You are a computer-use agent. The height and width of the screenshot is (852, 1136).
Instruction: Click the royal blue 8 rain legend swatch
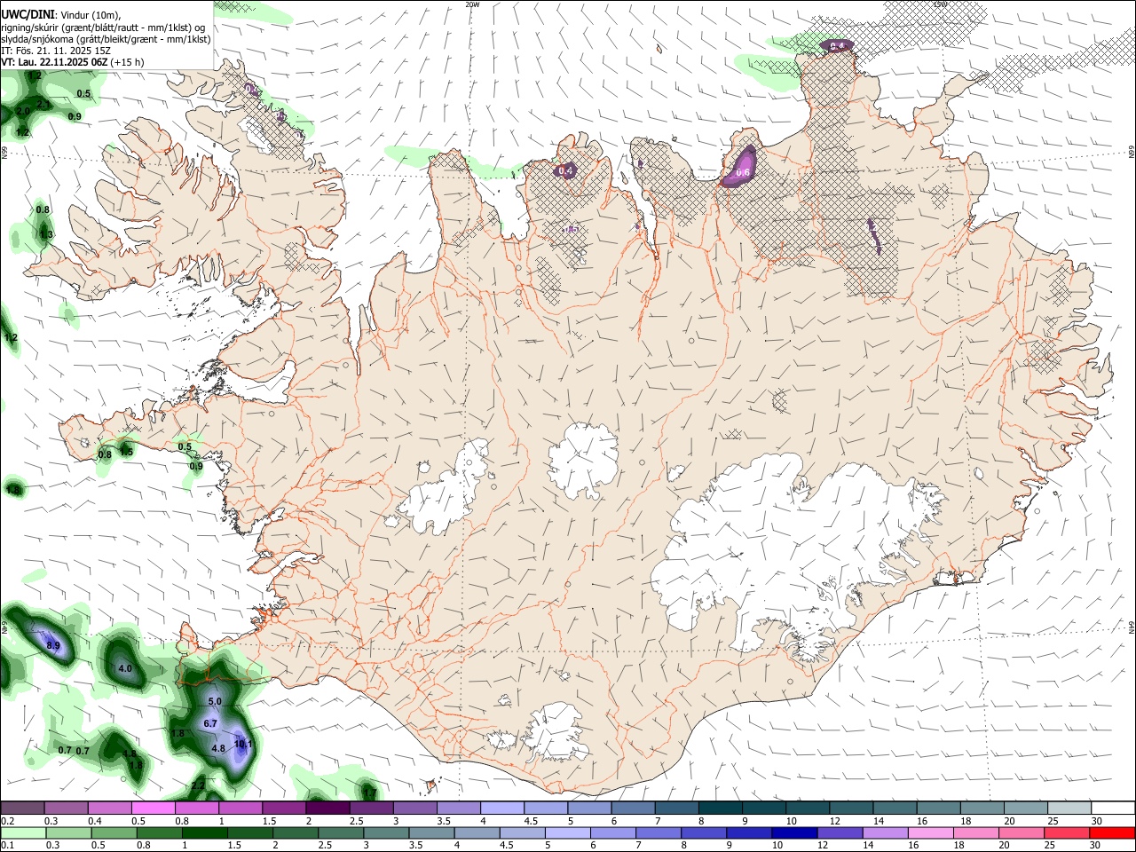704,833
